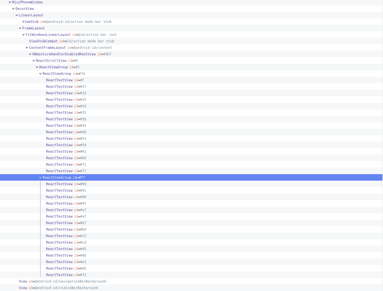Screen dimensions: 383x291
Task: Select ReactTextView id=#9f row
Action: (x=191, y=204)
